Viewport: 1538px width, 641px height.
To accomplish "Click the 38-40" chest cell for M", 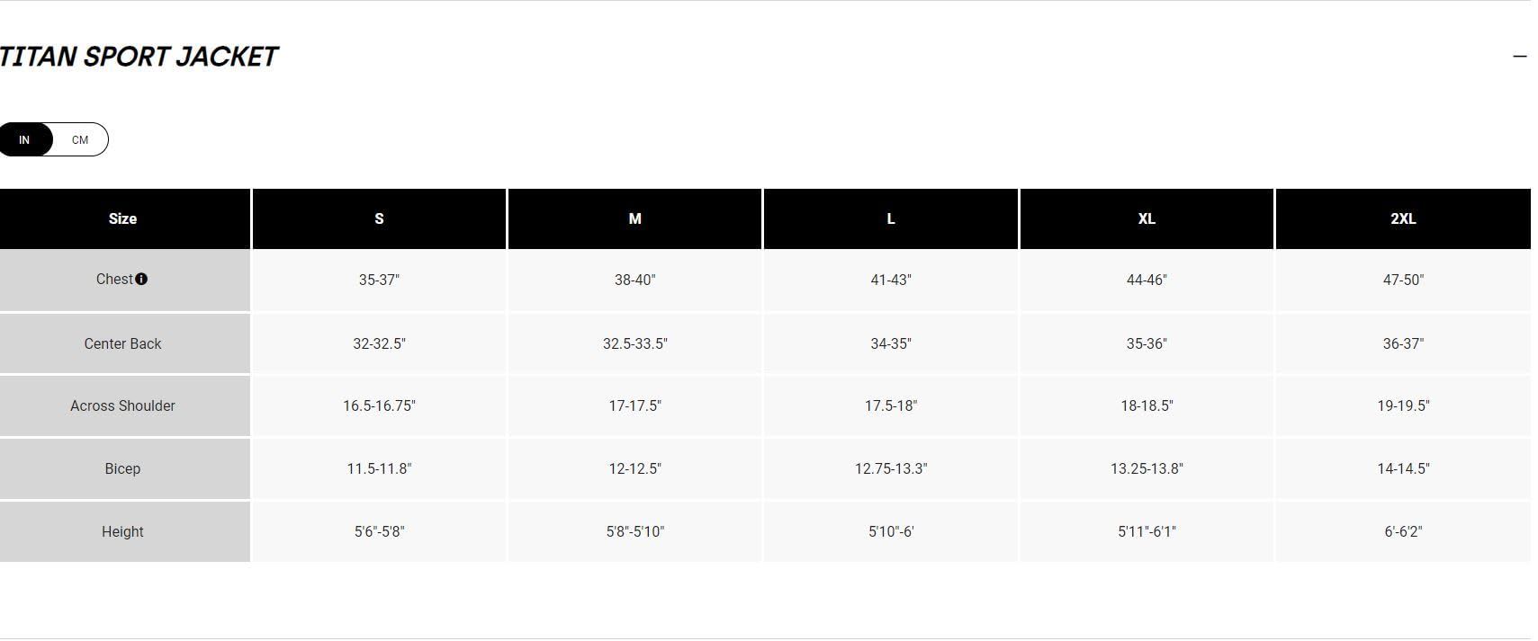I will 634,280.
